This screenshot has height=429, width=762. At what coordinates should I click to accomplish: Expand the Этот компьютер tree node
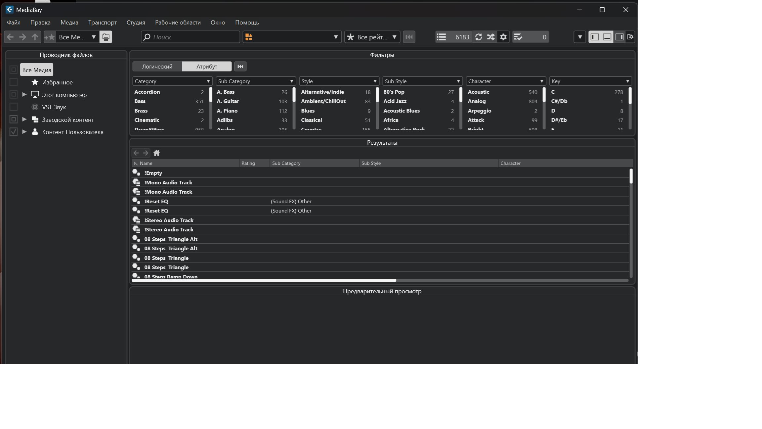[x=24, y=95]
